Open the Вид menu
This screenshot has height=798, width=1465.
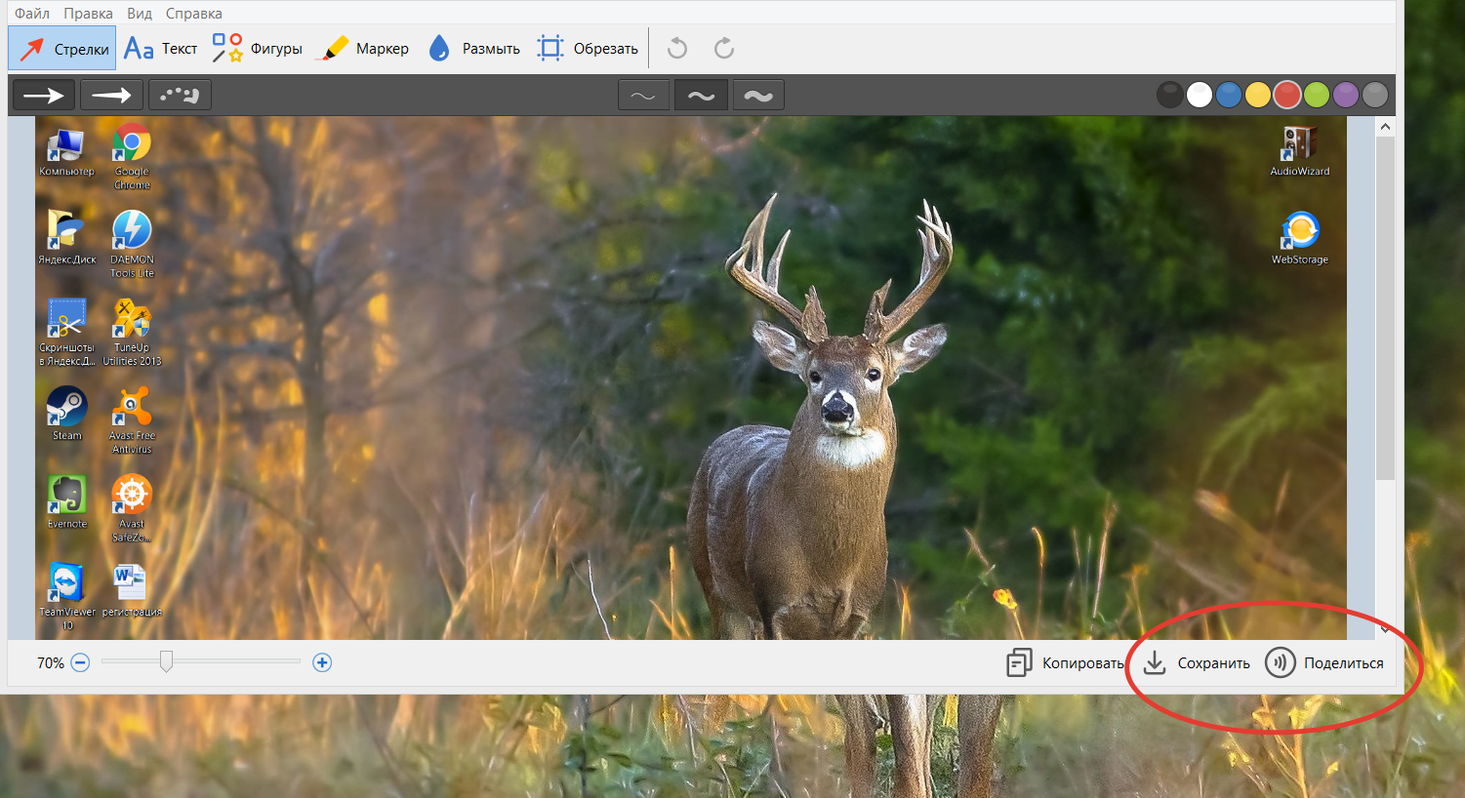tap(140, 14)
